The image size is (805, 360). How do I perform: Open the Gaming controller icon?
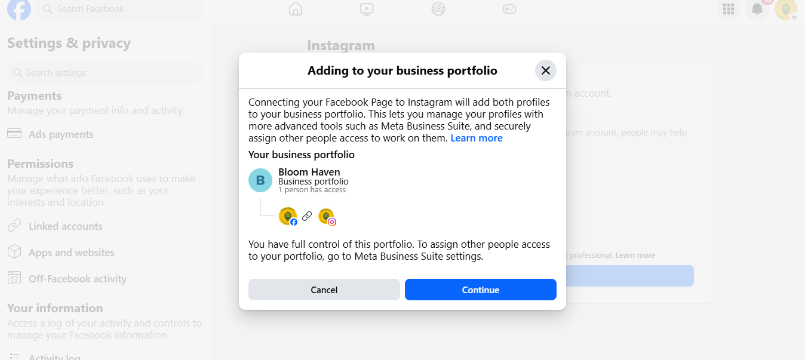tap(509, 9)
